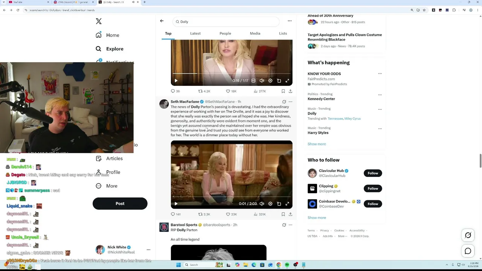The image size is (482, 271).
Task: Seek within the 1:17 video progress bar
Action: click(x=232, y=74)
